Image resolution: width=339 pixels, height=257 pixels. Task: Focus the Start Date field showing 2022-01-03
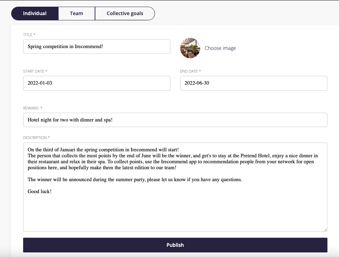coord(97,83)
